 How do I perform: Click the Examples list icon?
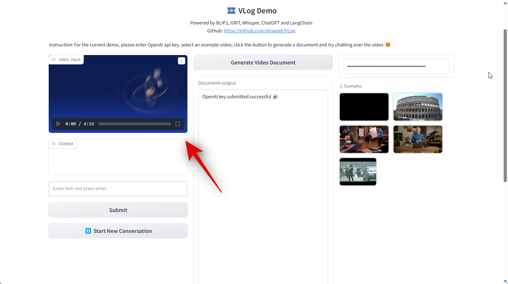coord(341,86)
